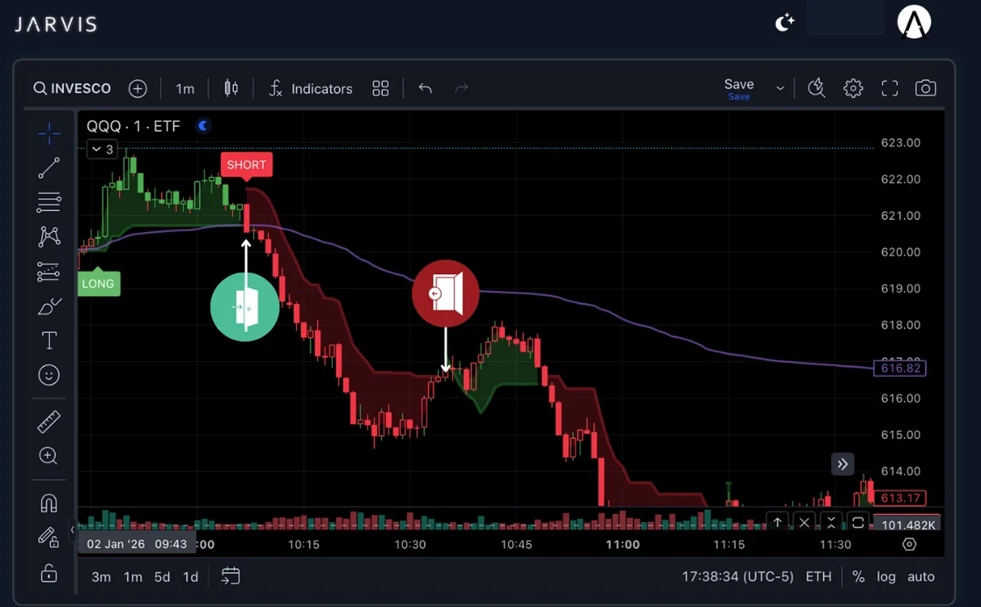Screen dimensions: 981x607
Task: Open chart settings gear
Action: click(853, 88)
